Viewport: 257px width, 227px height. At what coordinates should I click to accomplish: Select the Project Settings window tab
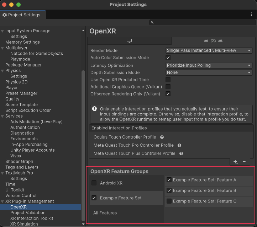[x=23, y=15]
